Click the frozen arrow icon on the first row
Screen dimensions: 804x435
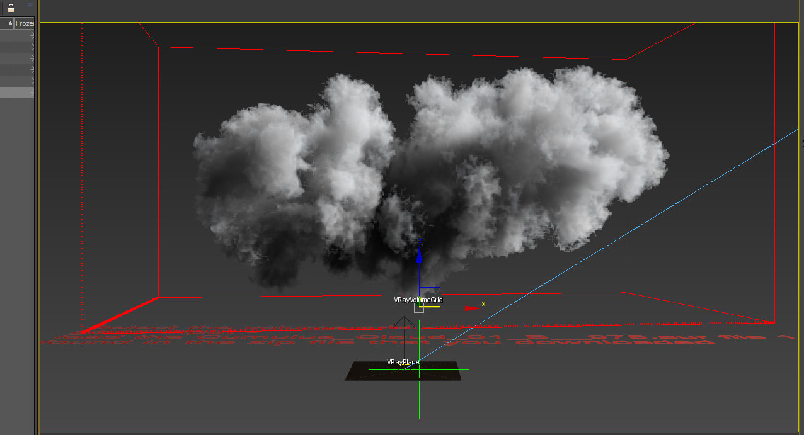point(32,35)
